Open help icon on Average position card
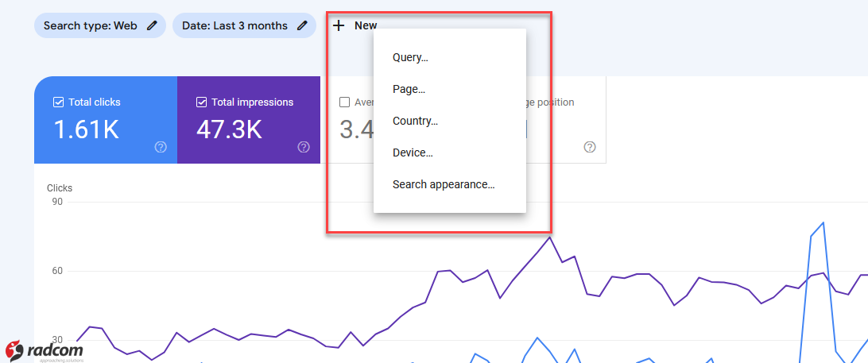 click(x=590, y=147)
